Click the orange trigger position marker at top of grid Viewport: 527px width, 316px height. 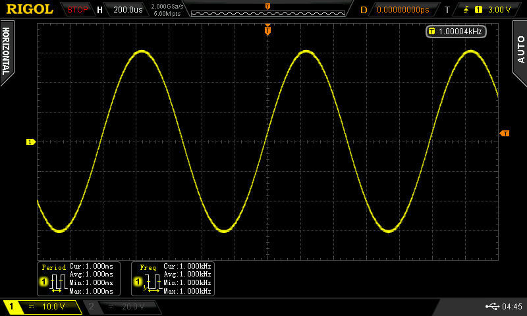(x=267, y=29)
